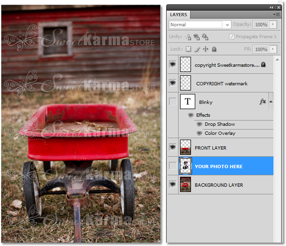286x246 pixels.
Task: Click the Blinky text layer T thumbnail
Action: pos(188,101)
